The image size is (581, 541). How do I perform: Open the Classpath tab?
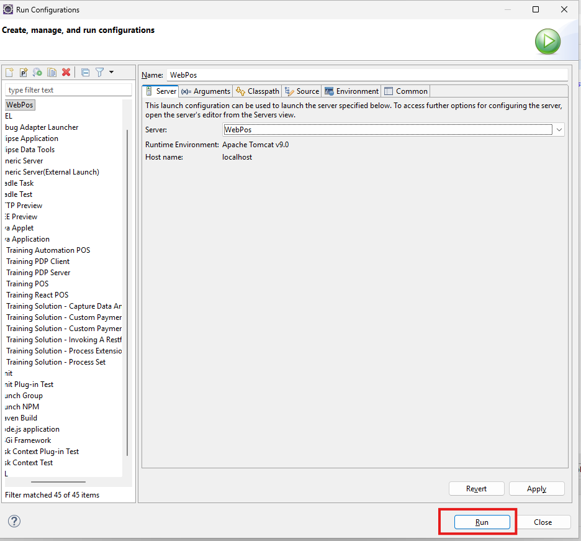point(258,91)
